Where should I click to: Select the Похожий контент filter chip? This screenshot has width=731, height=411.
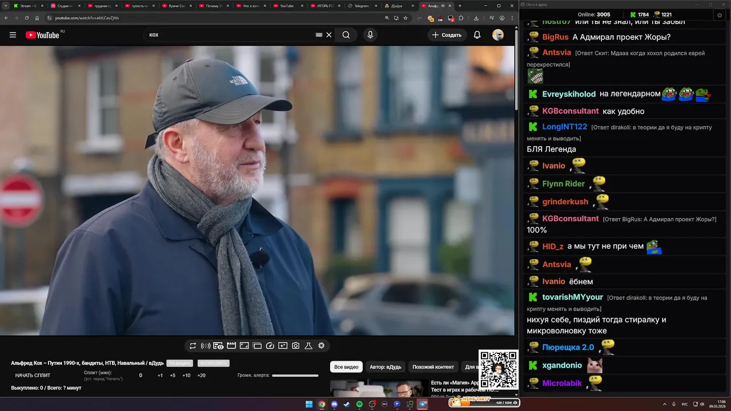tap(433, 367)
